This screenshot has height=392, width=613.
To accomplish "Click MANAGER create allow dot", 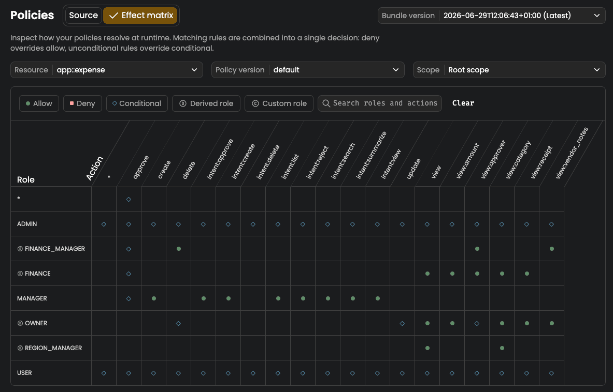I will coord(154,298).
